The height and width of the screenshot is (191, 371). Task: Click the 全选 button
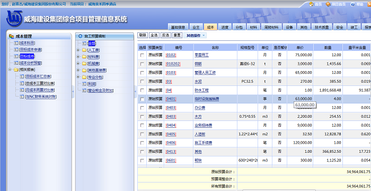tap(154, 35)
